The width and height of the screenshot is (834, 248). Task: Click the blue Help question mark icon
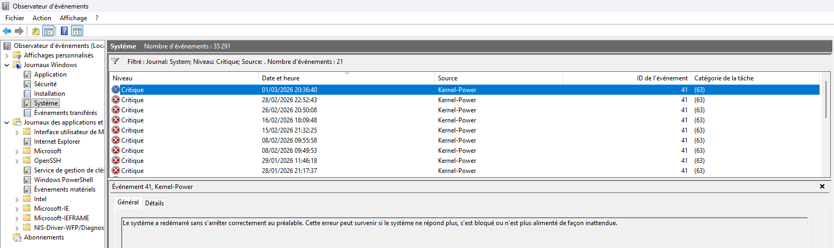(x=65, y=31)
